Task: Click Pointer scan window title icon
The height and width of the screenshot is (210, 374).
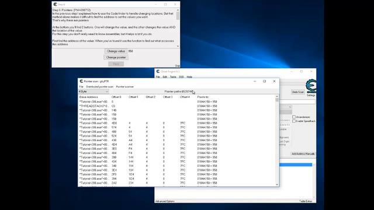Action: 81,81
